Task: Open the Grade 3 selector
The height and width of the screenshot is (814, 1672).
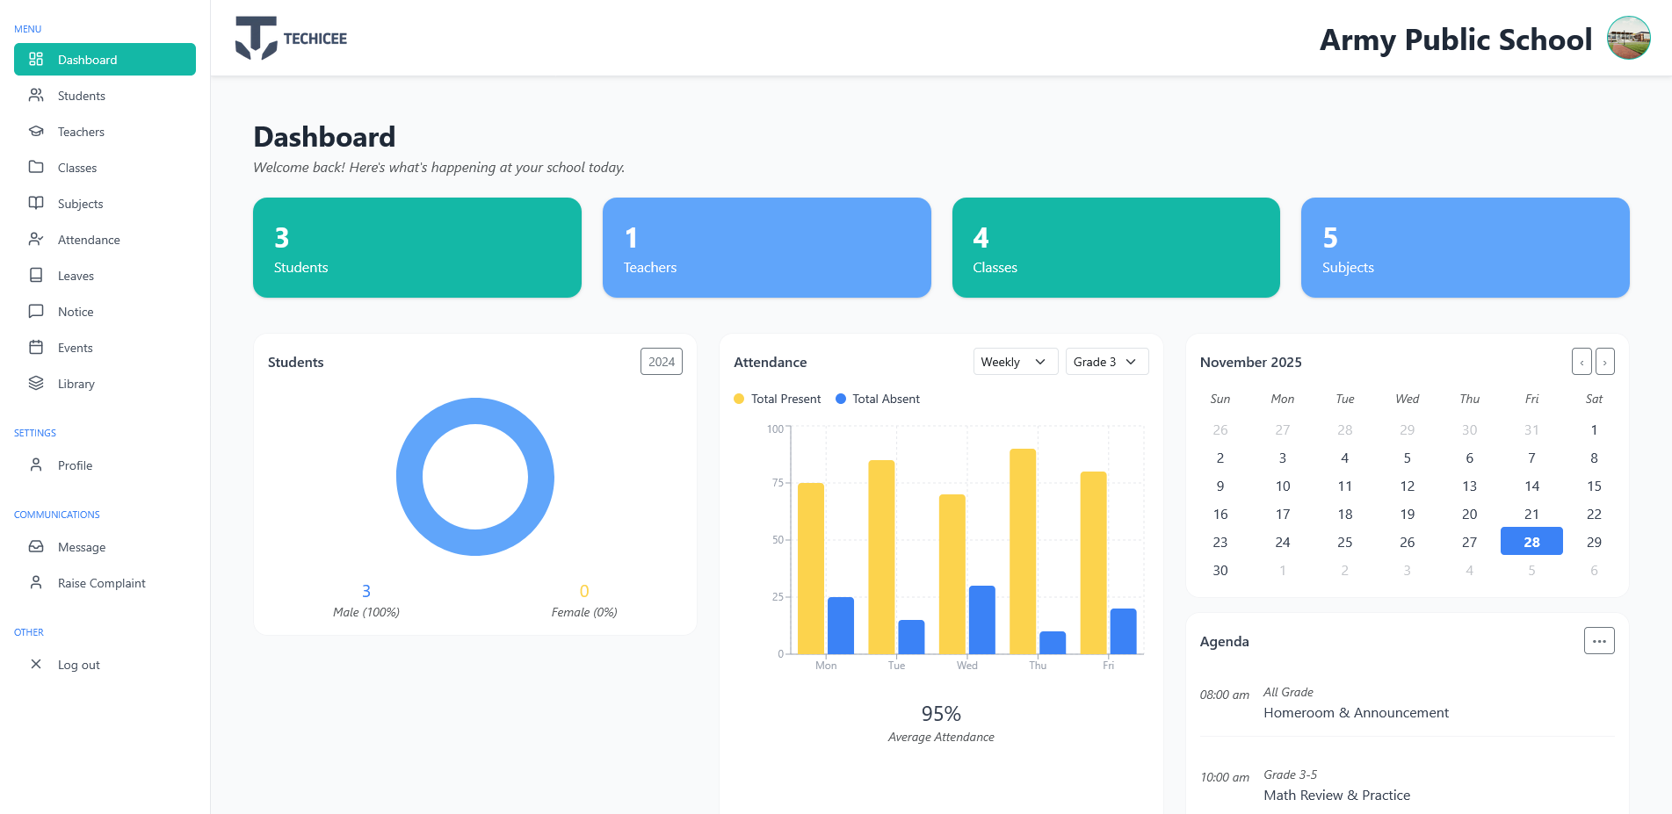Action: (x=1106, y=361)
